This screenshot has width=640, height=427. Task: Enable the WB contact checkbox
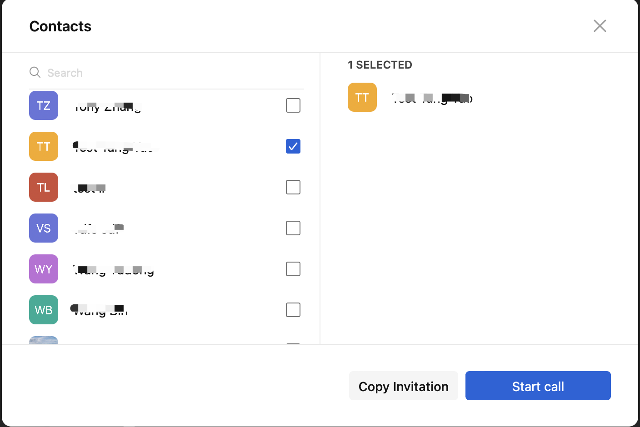pyautogui.click(x=293, y=310)
